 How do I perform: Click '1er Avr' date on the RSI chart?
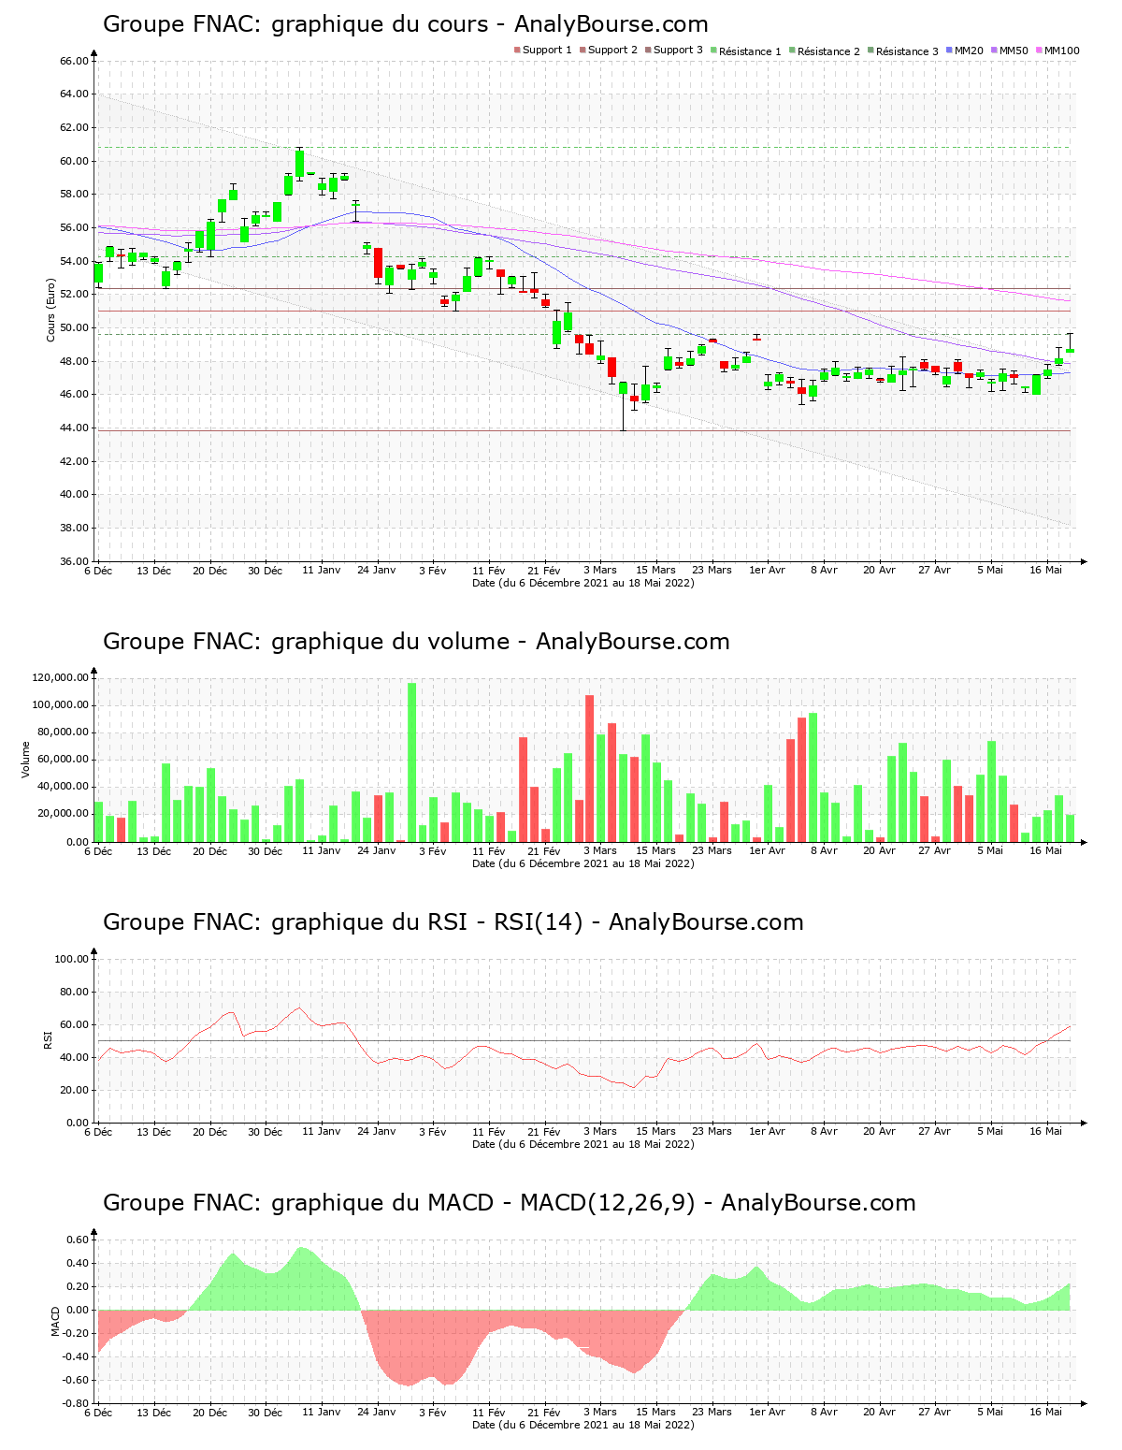click(x=768, y=1132)
